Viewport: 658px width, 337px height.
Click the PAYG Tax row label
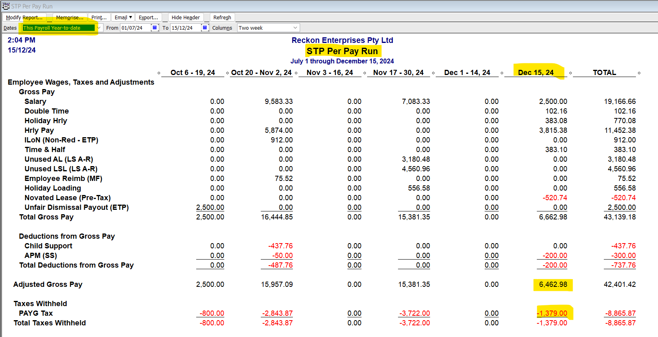36,313
